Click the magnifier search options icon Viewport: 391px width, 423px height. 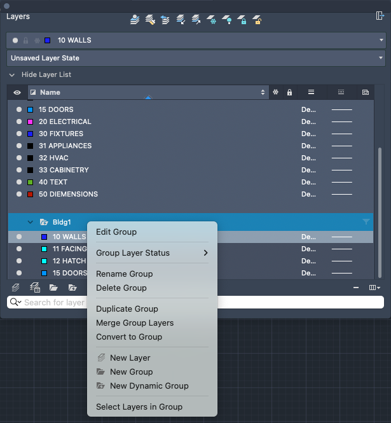coord(15,302)
